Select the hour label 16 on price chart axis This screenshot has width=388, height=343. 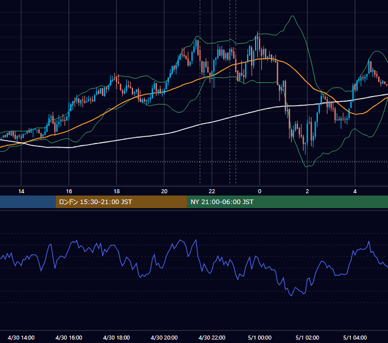tap(69, 192)
